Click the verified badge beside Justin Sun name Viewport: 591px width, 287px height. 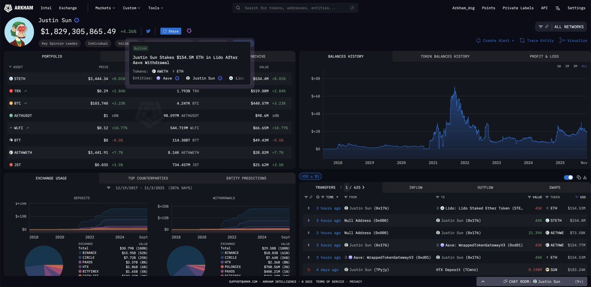[76, 21]
